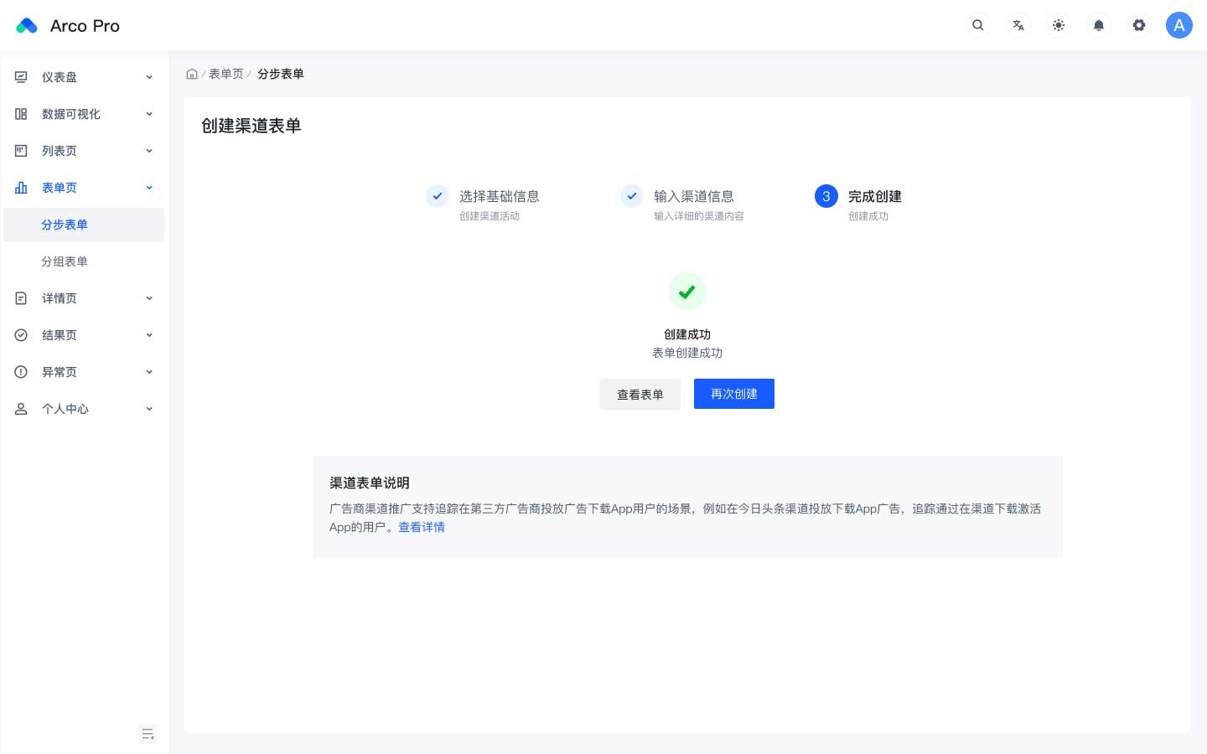Screen dimensions: 1207x754
Task: Click the 选择基础信息 step title
Action: 500,196
